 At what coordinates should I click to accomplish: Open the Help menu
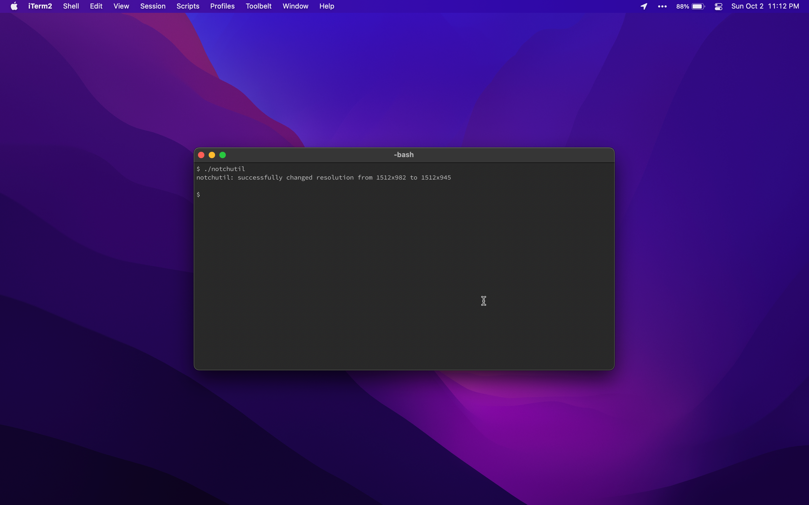tap(327, 6)
